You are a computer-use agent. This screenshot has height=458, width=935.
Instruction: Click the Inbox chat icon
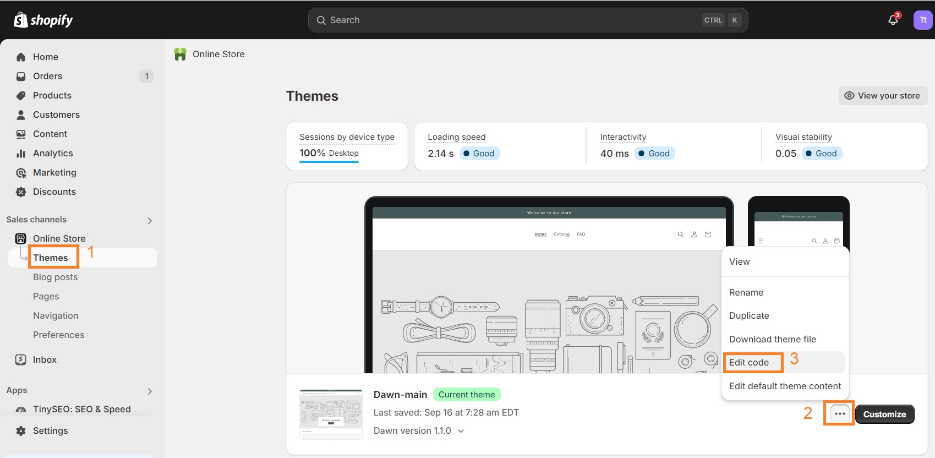pos(21,359)
